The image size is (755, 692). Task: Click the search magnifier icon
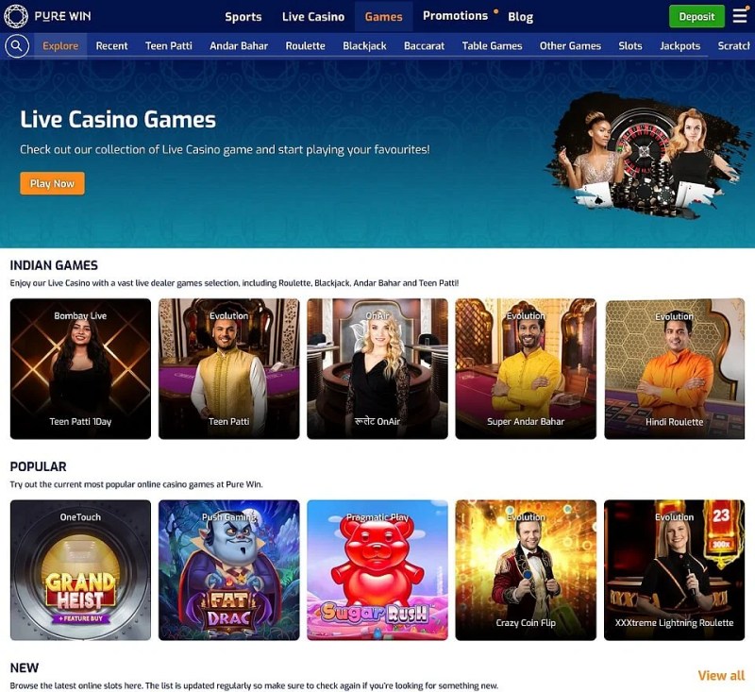(17, 45)
